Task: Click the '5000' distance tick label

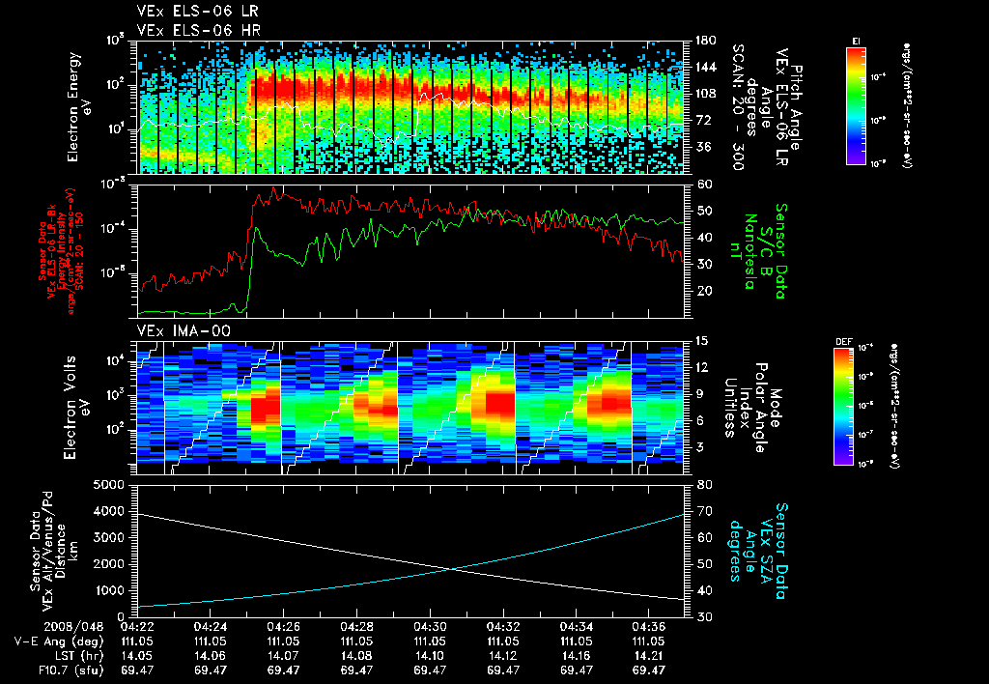Action: point(107,485)
